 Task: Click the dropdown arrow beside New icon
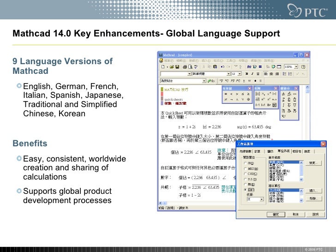[x=167, y=67]
